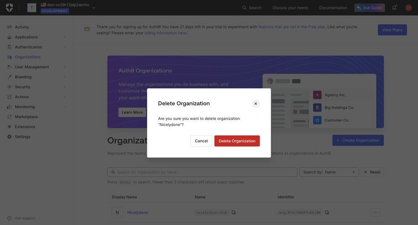The width and height of the screenshot is (418, 225).
Task: Click the Auth0 shield logo
Action: (9, 7)
